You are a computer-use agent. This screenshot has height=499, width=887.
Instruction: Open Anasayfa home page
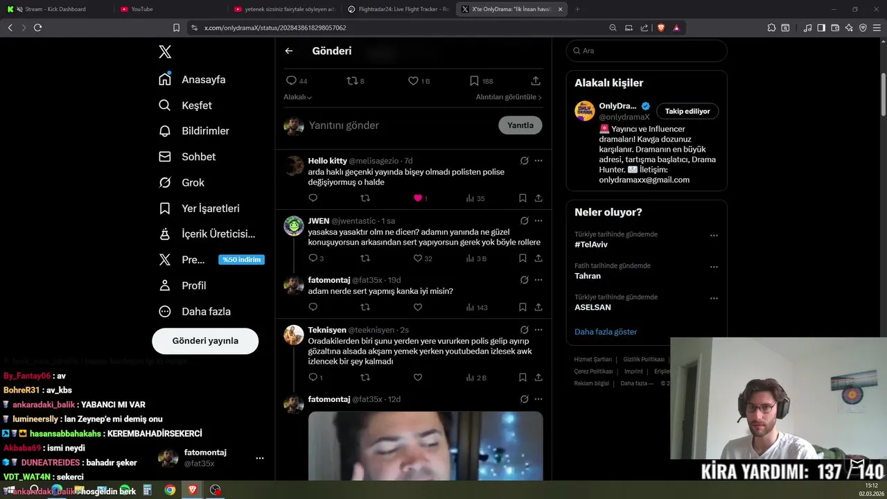point(193,80)
